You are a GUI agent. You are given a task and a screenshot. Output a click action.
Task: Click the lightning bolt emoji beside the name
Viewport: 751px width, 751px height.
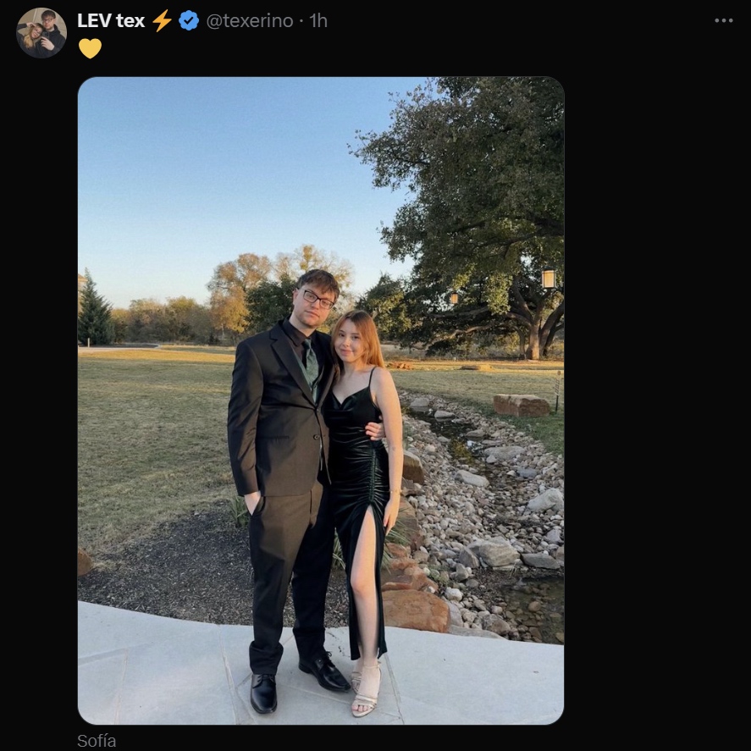tap(162, 21)
